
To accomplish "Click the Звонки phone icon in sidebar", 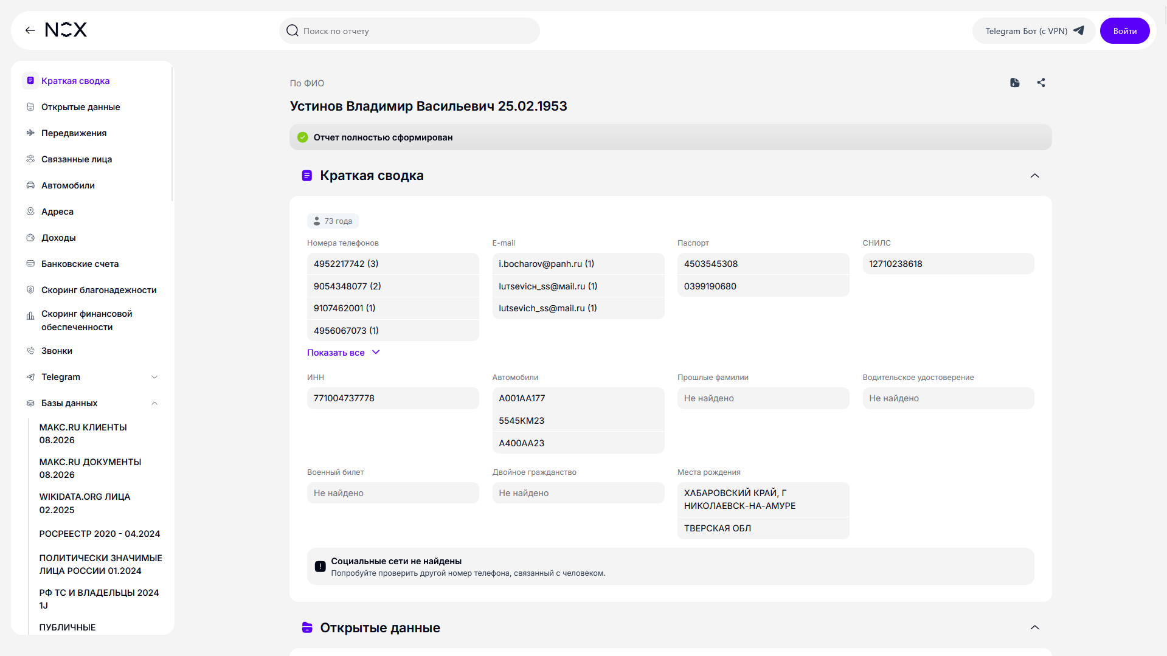I will [30, 351].
